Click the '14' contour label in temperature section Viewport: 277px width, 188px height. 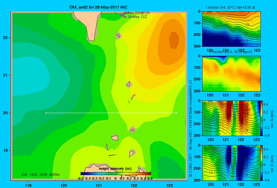coord(210,38)
